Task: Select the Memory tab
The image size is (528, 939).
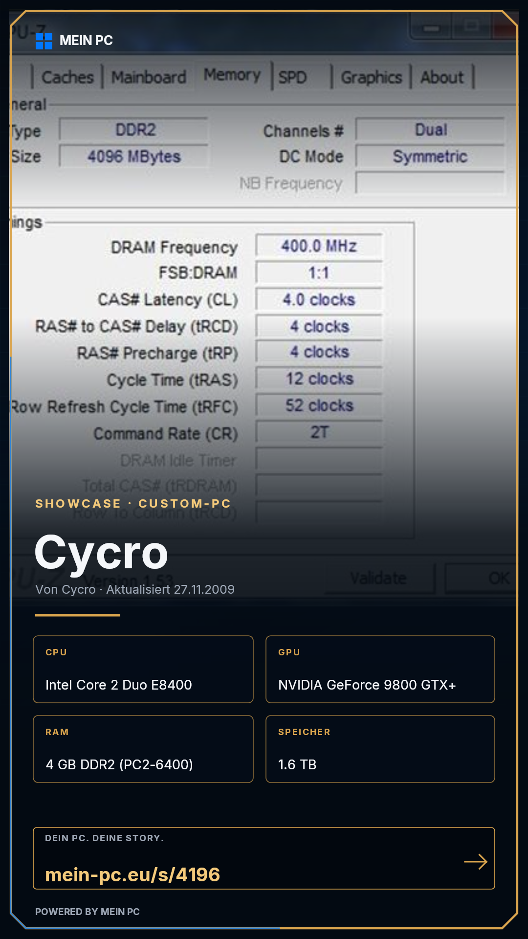Action: 232,75
